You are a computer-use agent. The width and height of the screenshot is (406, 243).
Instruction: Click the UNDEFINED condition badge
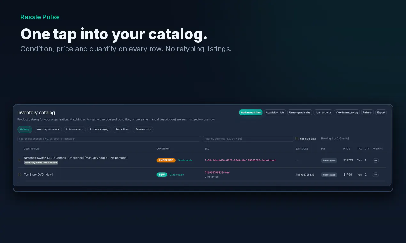166,160
